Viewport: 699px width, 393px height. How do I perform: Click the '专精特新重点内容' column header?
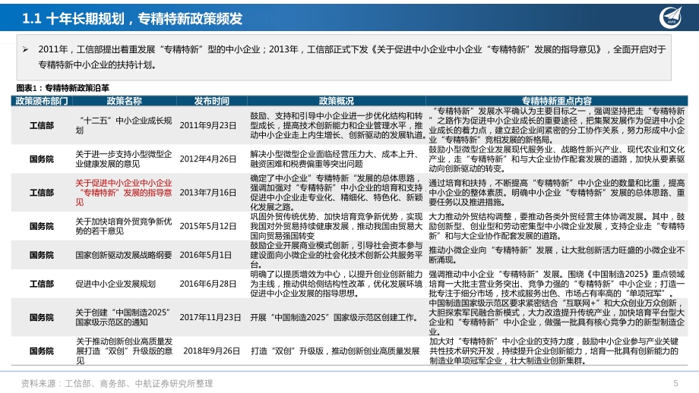pos(557,101)
